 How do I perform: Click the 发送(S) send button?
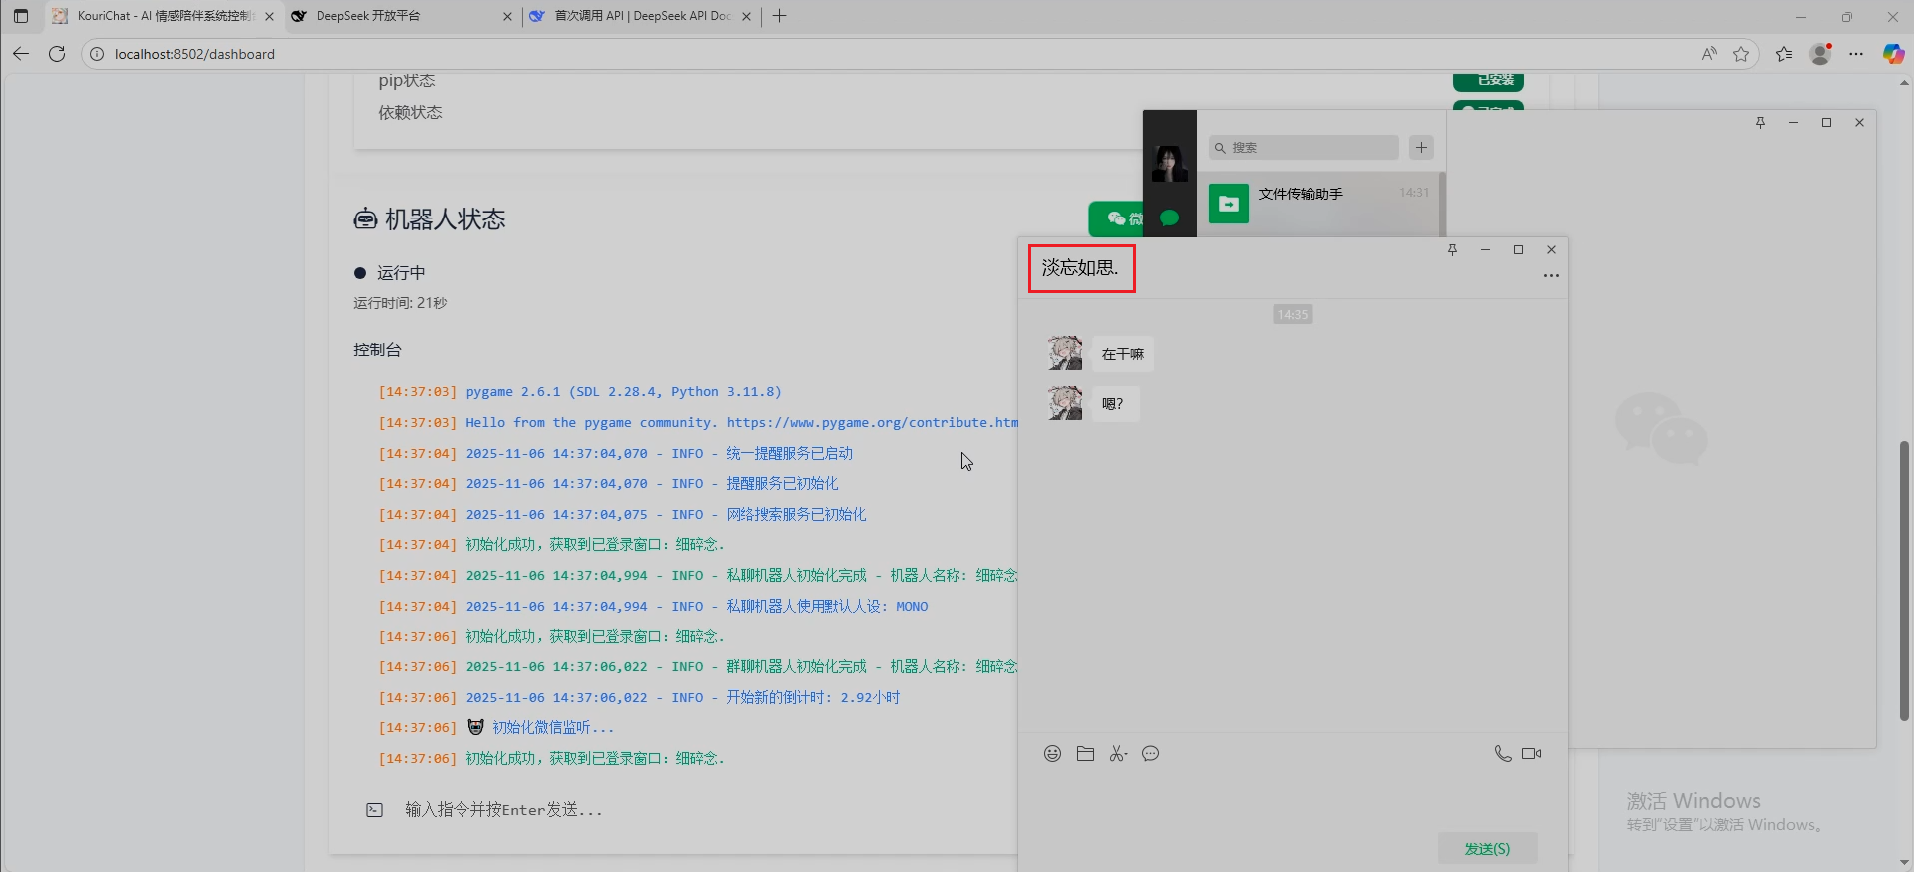point(1487,849)
